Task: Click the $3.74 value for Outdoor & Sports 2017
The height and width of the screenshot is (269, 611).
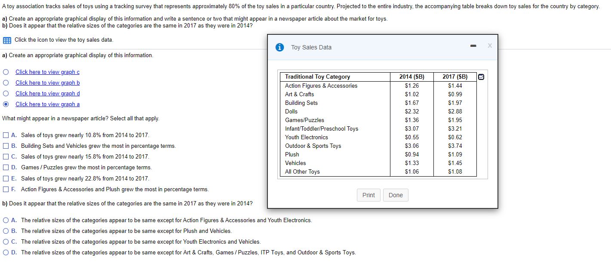Action: (x=455, y=146)
